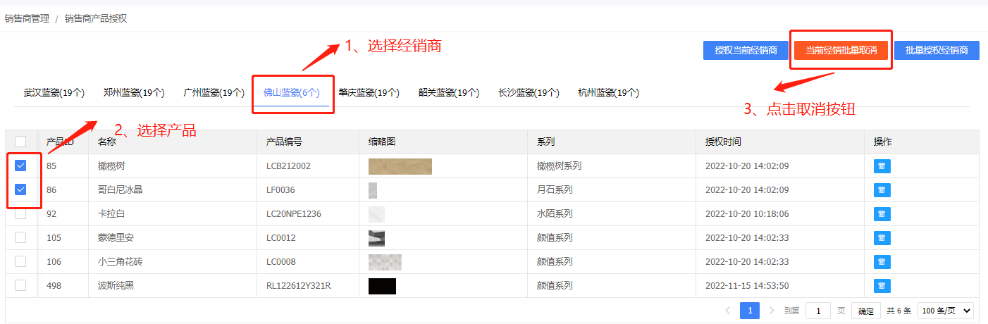Click delete icon in 蒙德里安 row
The width and height of the screenshot is (988, 324).
coord(882,238)
